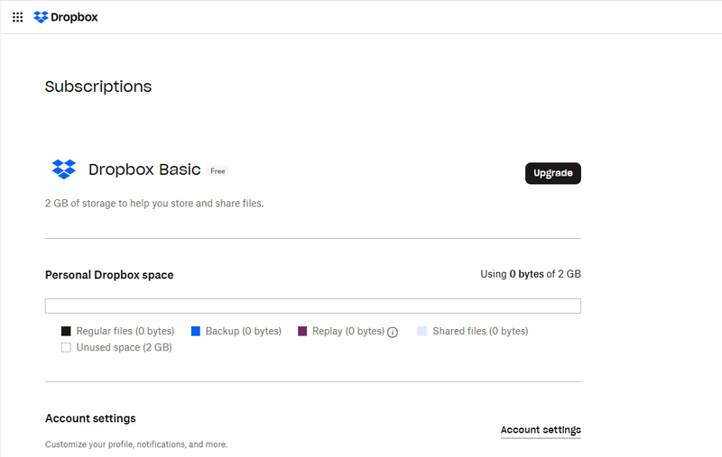The width and height of the screenshot is (722, 457).
Task: Click the Dropbox Basic plan title
Action: coord(144,169)
